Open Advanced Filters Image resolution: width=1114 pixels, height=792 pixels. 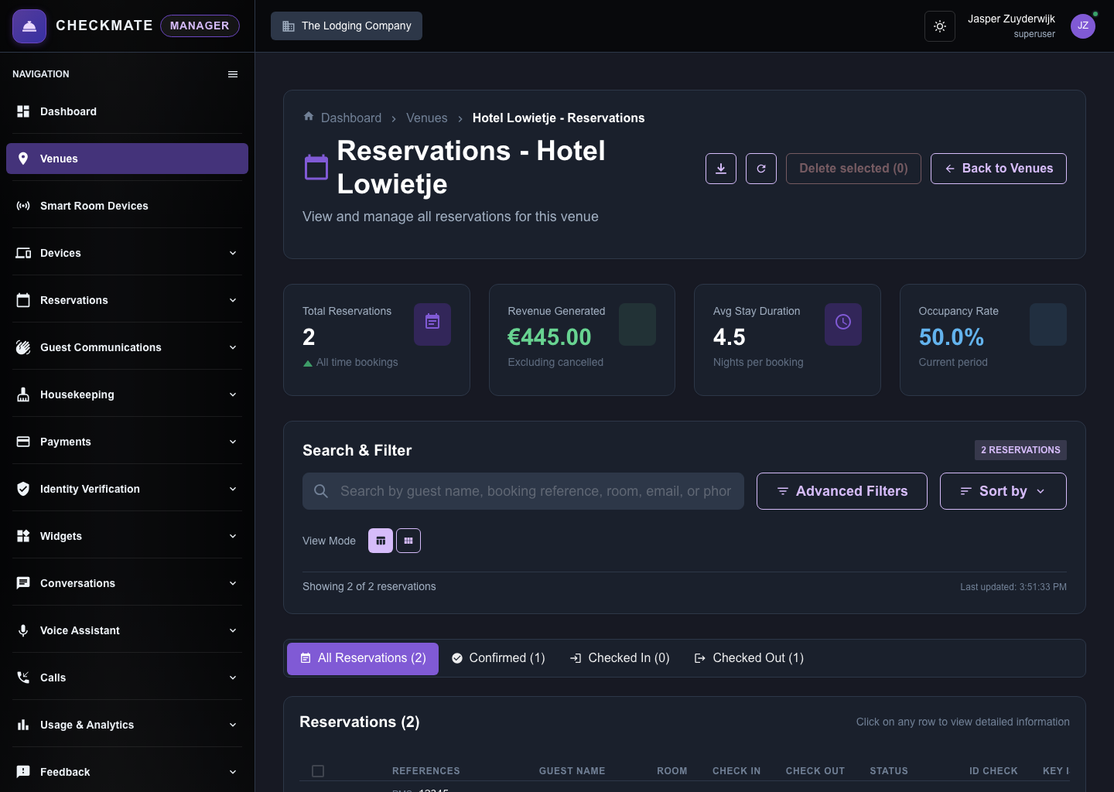(x=842, y=491)
